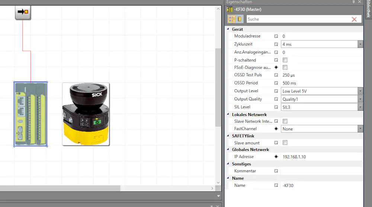
Task: Open the Output Quality dropdown
Action: (x=360, y=99)
